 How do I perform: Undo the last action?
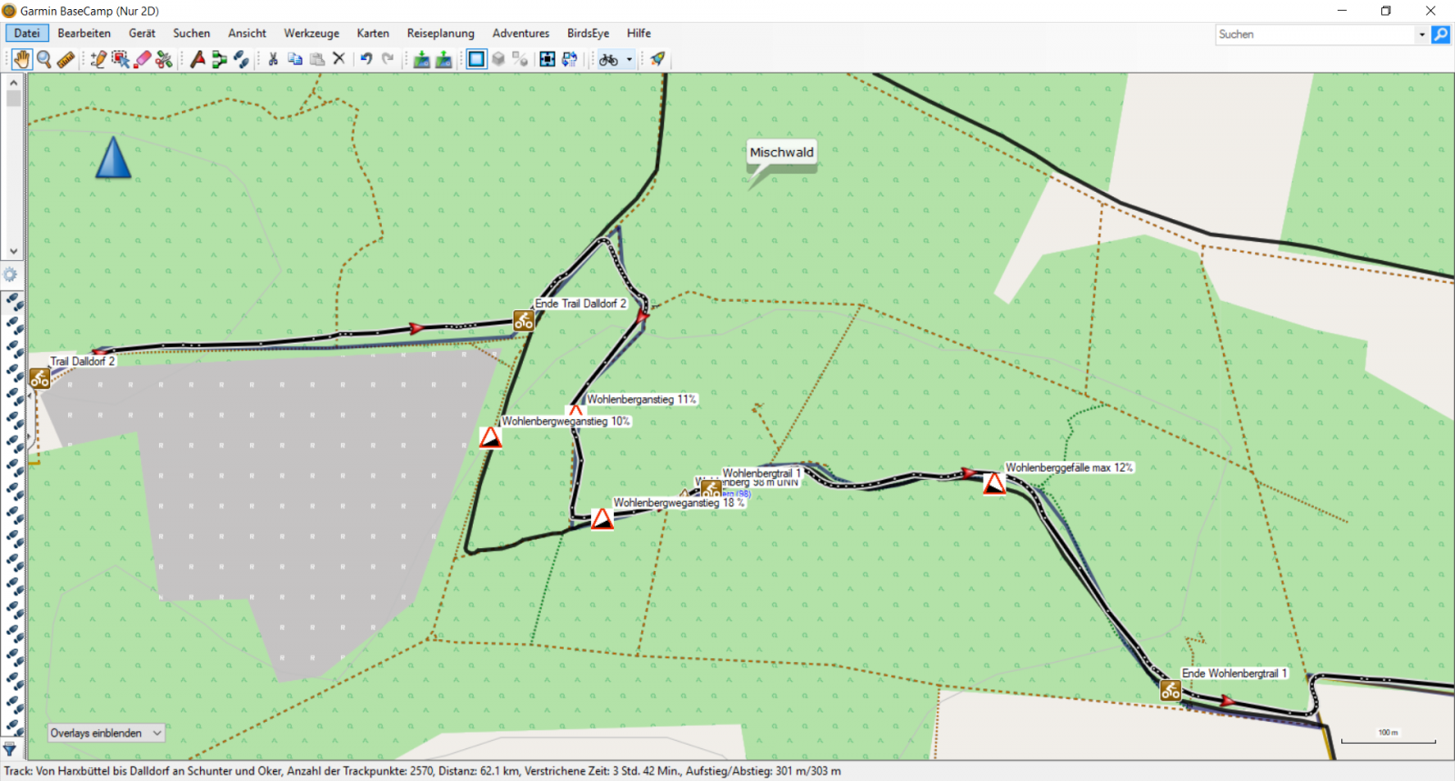(x=366, y=59)
